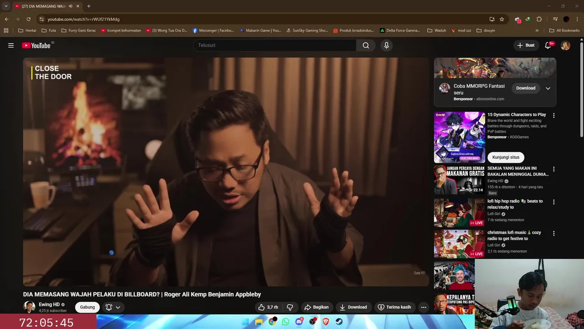
Task: Mute the tab using the speaker icon
Action: pyautogui.click(x=70, y=6)
